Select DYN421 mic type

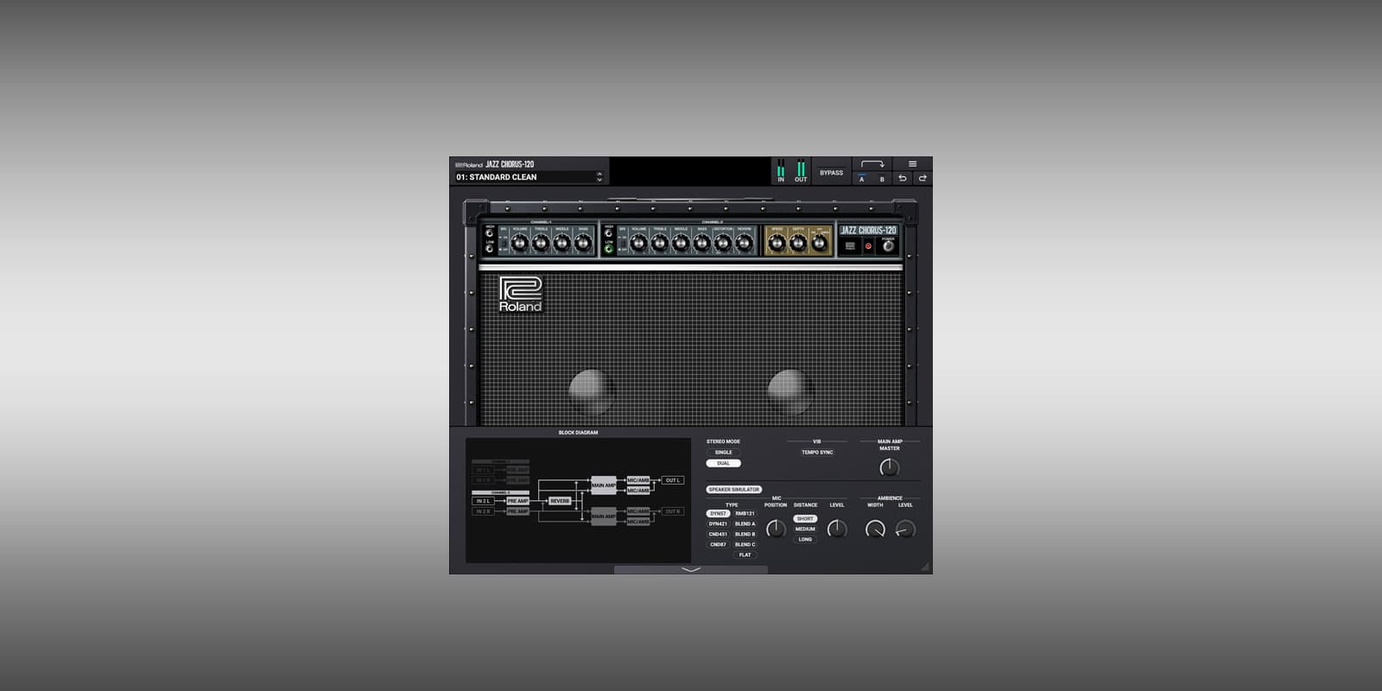(x=718, y=523)
